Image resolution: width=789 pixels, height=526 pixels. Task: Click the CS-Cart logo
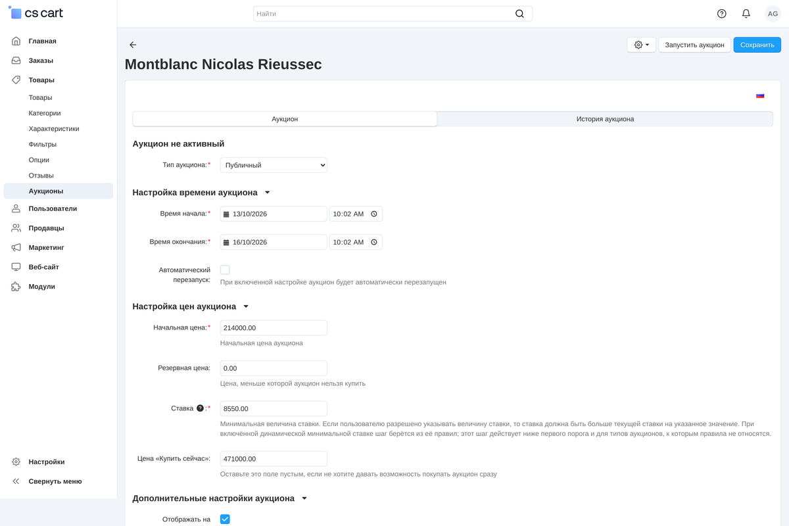click(36, 13)
